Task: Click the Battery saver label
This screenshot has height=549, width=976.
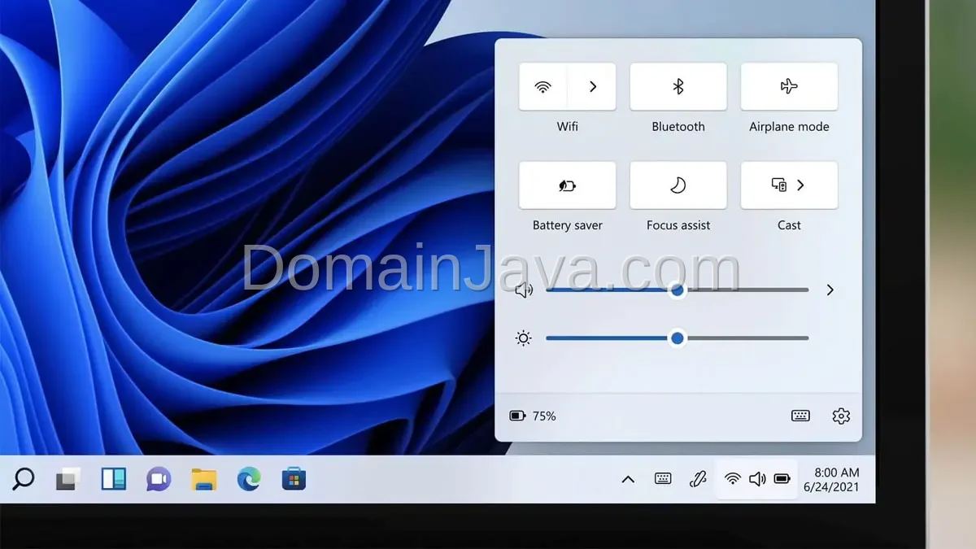Action: pos(568,225)
